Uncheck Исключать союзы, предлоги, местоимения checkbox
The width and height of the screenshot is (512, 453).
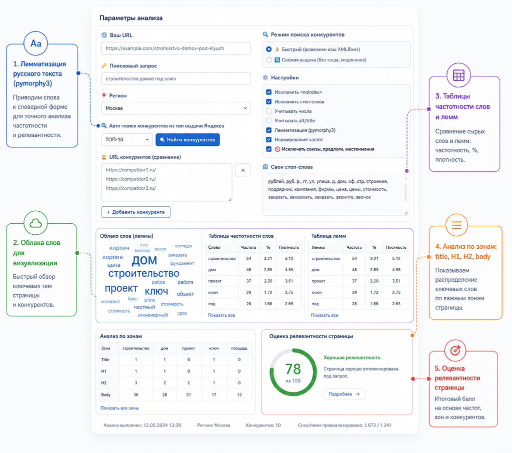pyautogui.click(x=268, y=149)
